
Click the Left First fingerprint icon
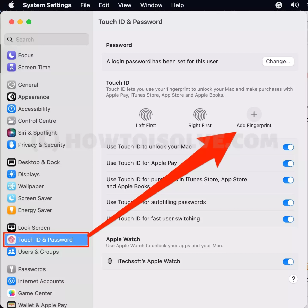point(146,114)
